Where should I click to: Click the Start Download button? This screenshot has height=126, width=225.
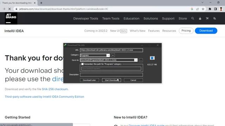pyautogui.click(x=111, y=80)
